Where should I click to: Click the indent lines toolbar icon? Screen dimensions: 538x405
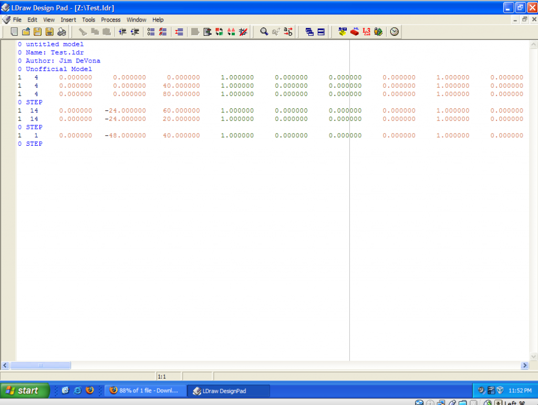pyautogui.click(x=122, y=32)
